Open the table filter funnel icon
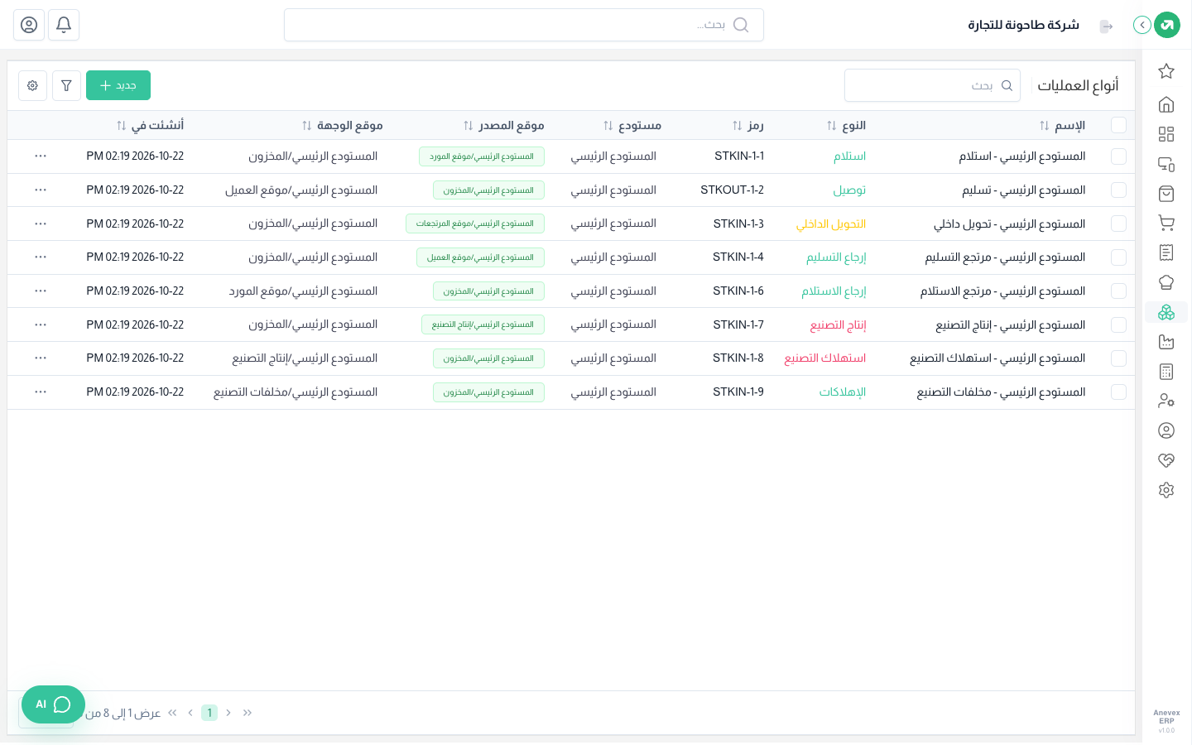This screenshot has height=745, width=1192. 66,85
